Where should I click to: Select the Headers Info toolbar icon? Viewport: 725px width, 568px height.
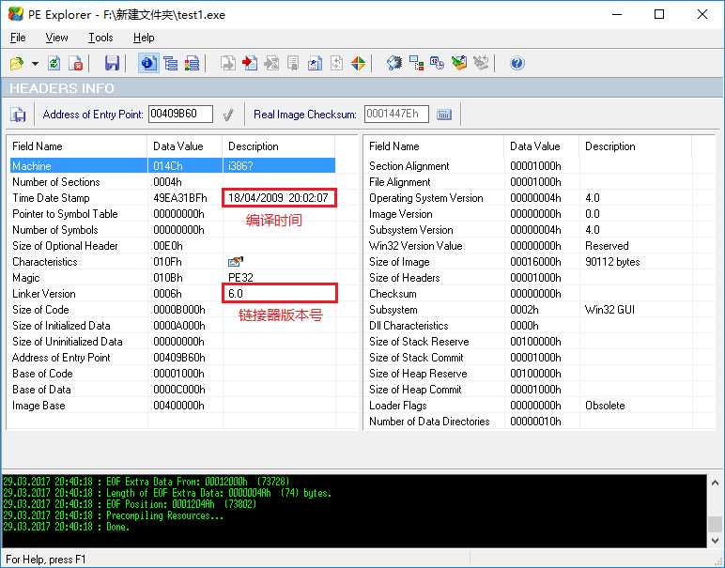click(148, 63)
